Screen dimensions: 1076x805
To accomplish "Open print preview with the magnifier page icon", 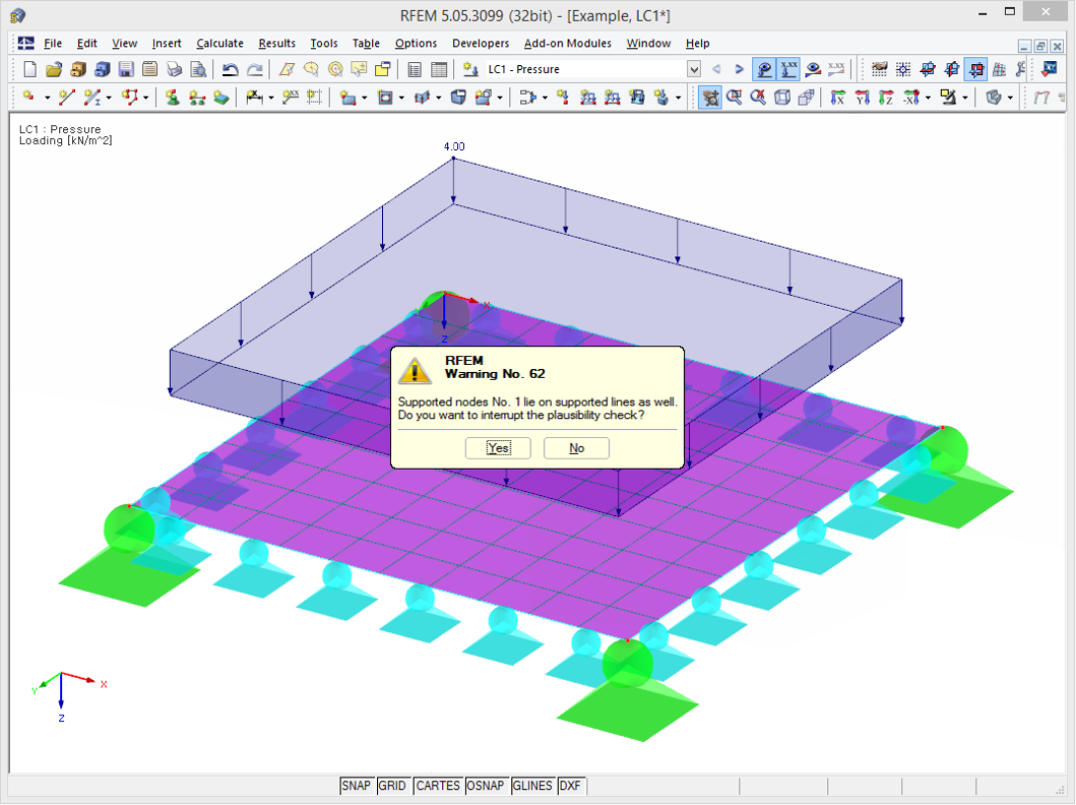I will coord(198,69).
